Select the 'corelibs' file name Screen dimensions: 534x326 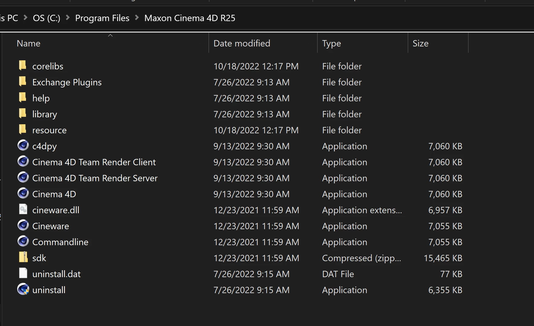pyautogui.click(x=48, y=66)
